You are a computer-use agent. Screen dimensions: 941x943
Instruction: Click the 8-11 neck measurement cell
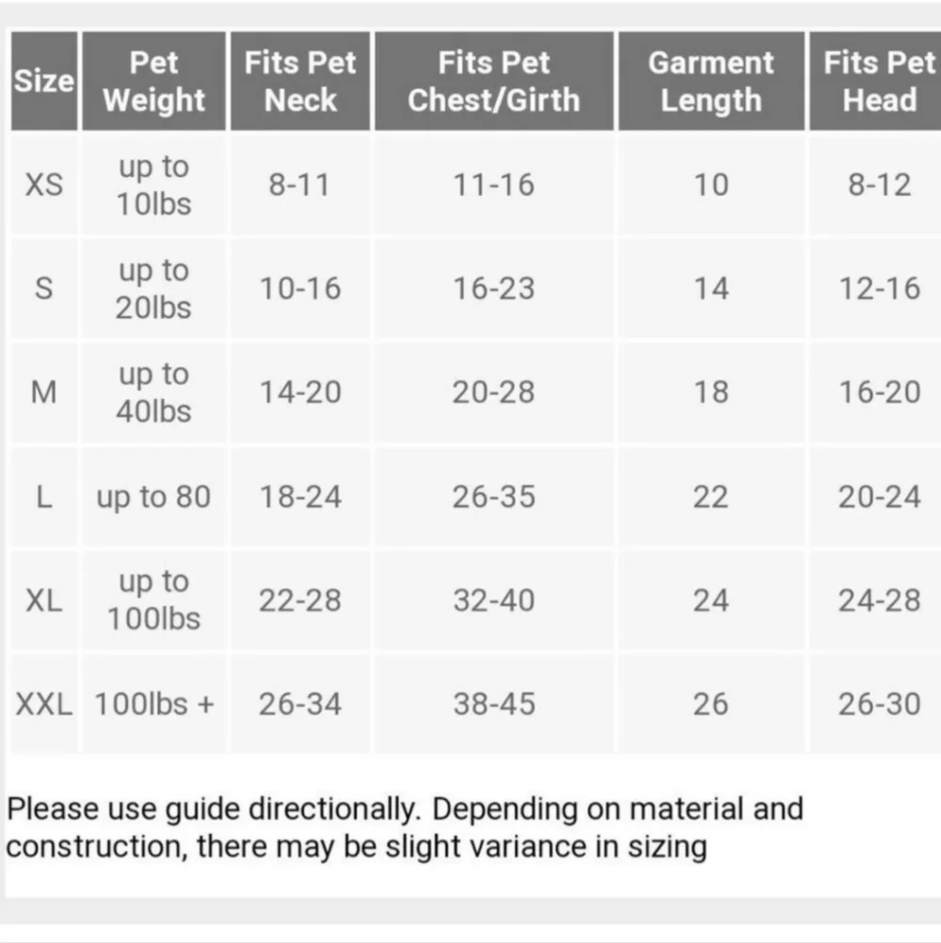[x=300, y=184]
